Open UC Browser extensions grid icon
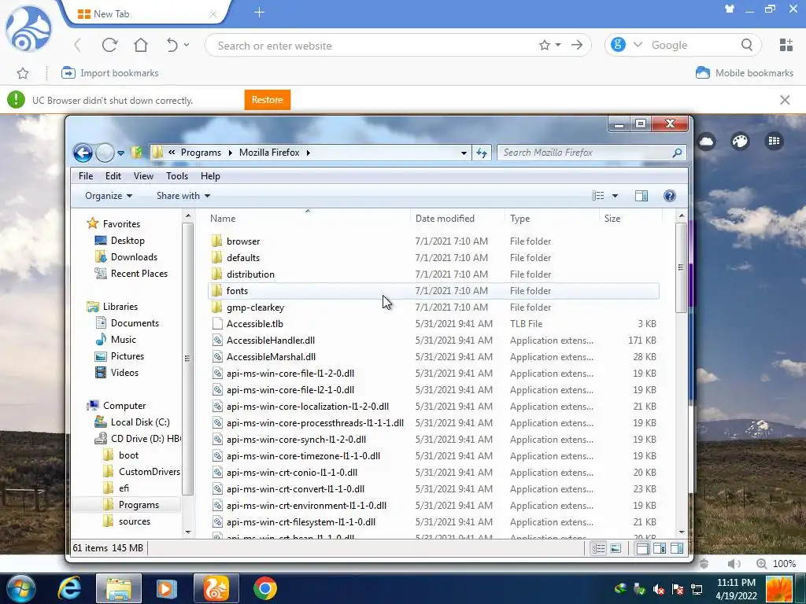Screen dimensions: 806x604 pos(786,45)
